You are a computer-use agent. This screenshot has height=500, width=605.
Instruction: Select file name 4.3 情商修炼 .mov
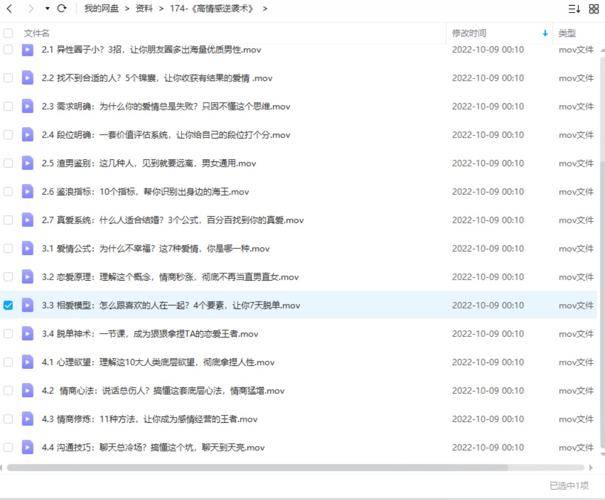coord(150,419)
